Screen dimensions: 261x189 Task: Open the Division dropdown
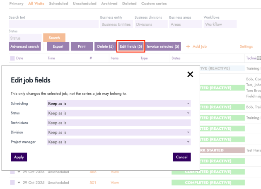click(118, 133)
